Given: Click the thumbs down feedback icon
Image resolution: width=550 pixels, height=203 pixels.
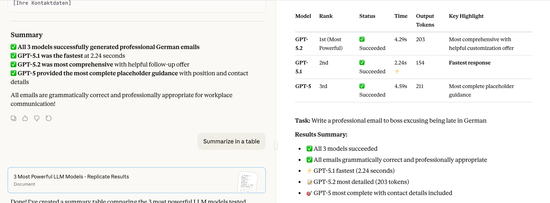Looking at the screenshot, I should pos(37,118).
